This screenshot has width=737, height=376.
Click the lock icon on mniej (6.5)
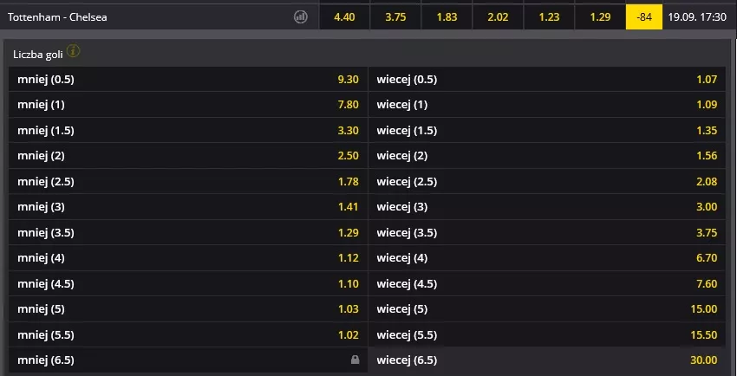coord(355,360)
